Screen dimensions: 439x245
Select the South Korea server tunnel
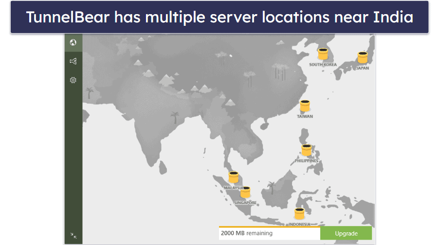tap(323, 54)
